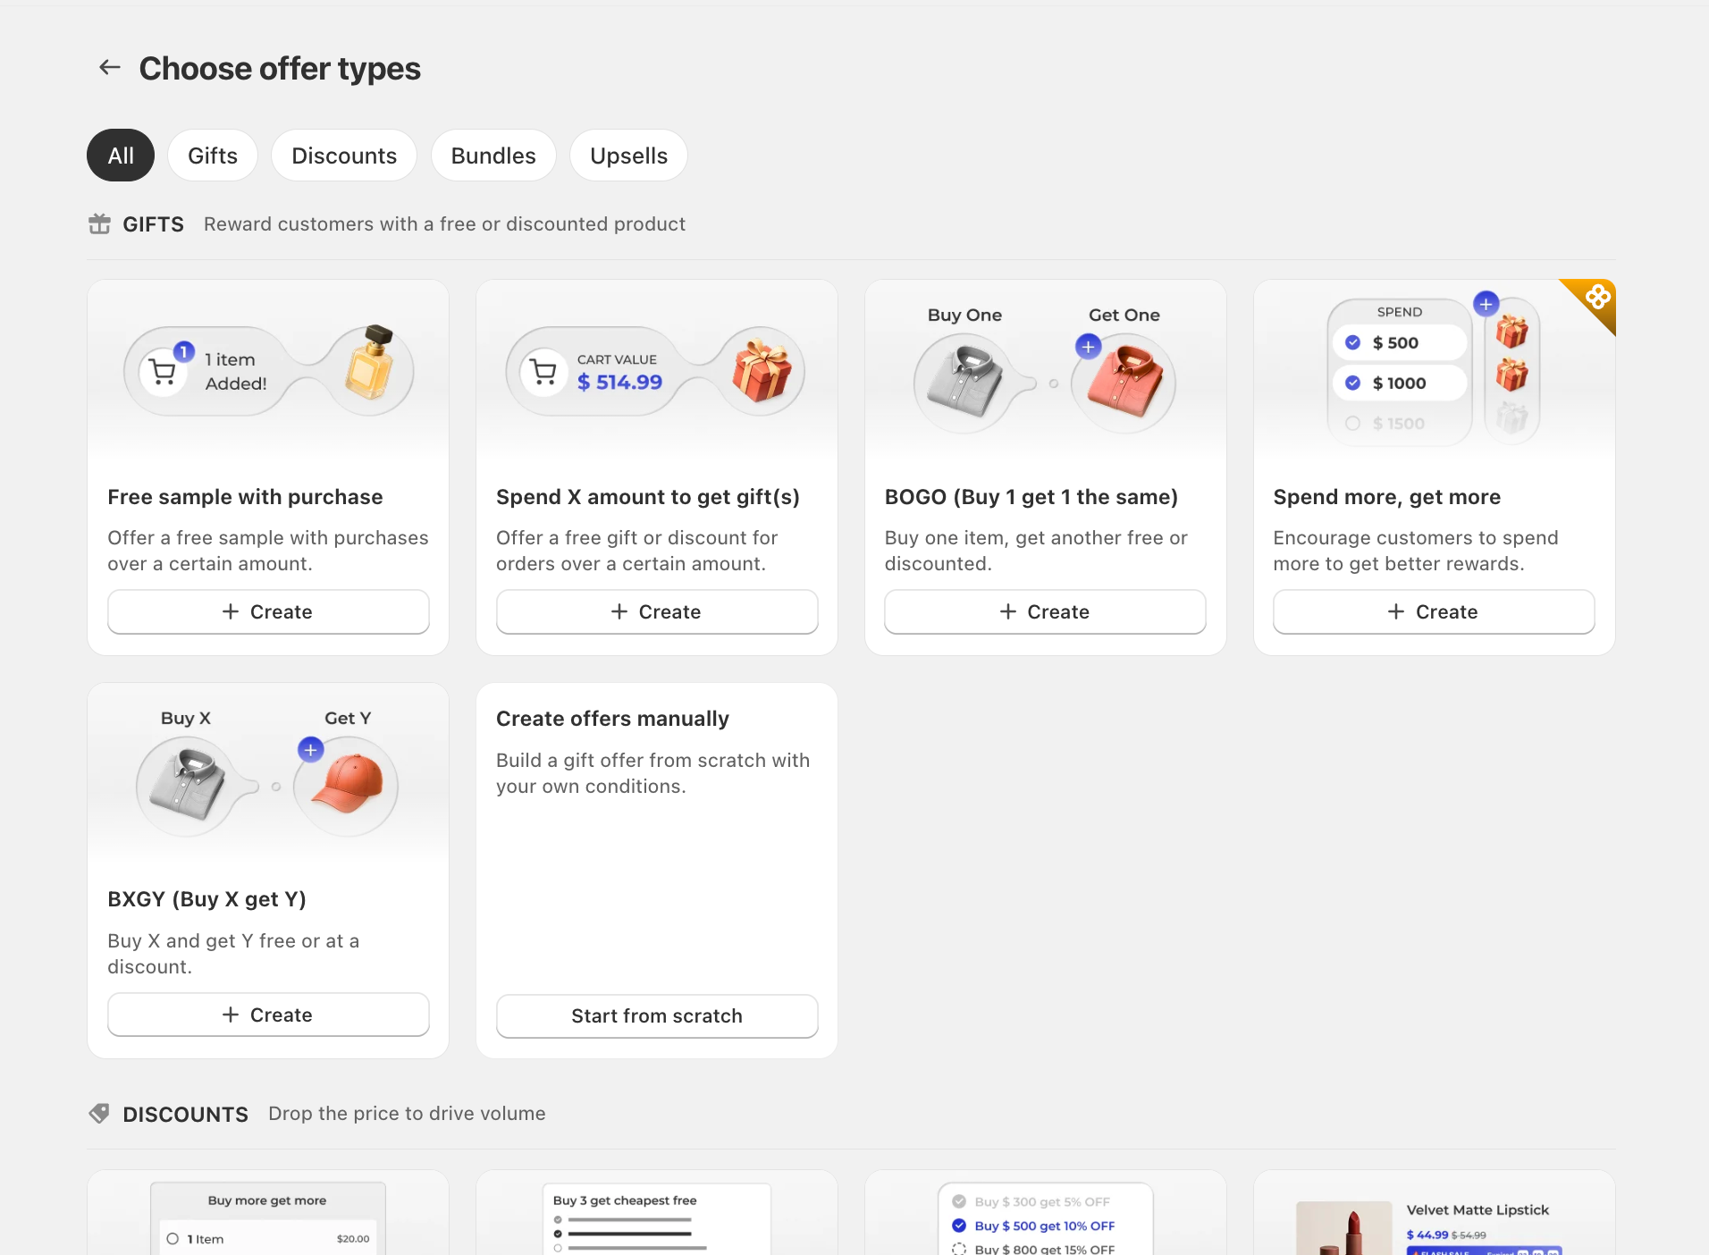Switch to the Discounts filter tab
Image resolution: width=1709 pixels, height=1255 pixels.
[x=344, y=156]
